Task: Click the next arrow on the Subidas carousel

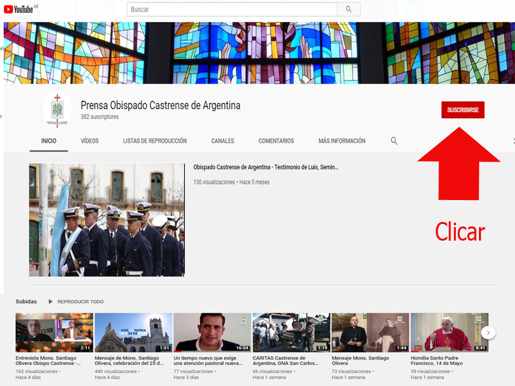Action: click(x=489, y=333)
